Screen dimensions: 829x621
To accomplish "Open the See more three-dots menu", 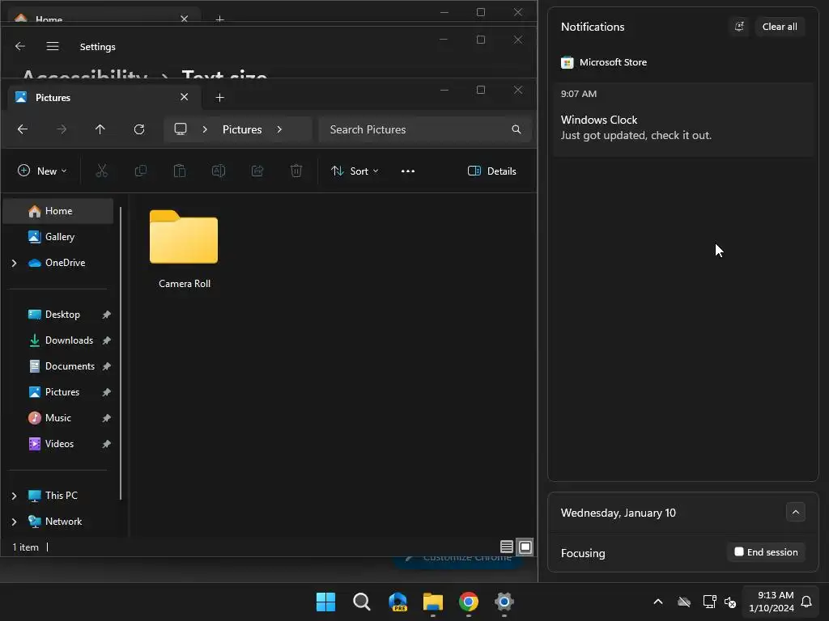I will pos(408,171).
